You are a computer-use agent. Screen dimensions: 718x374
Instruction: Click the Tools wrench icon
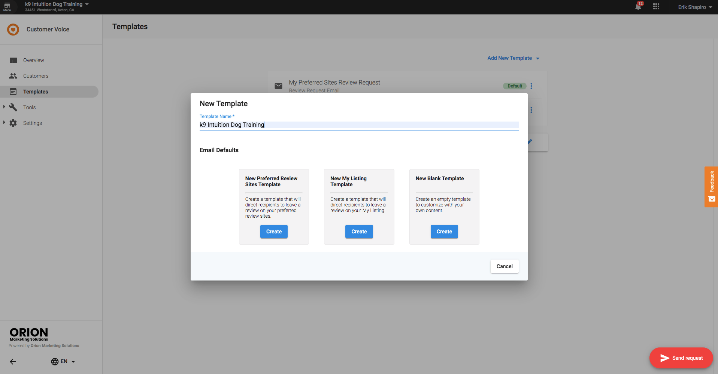point(13,107)
